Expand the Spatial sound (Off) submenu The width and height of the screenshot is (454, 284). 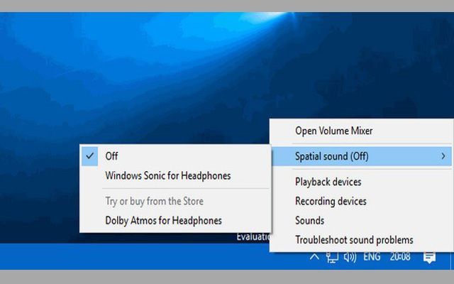click(x=332, y=156)
